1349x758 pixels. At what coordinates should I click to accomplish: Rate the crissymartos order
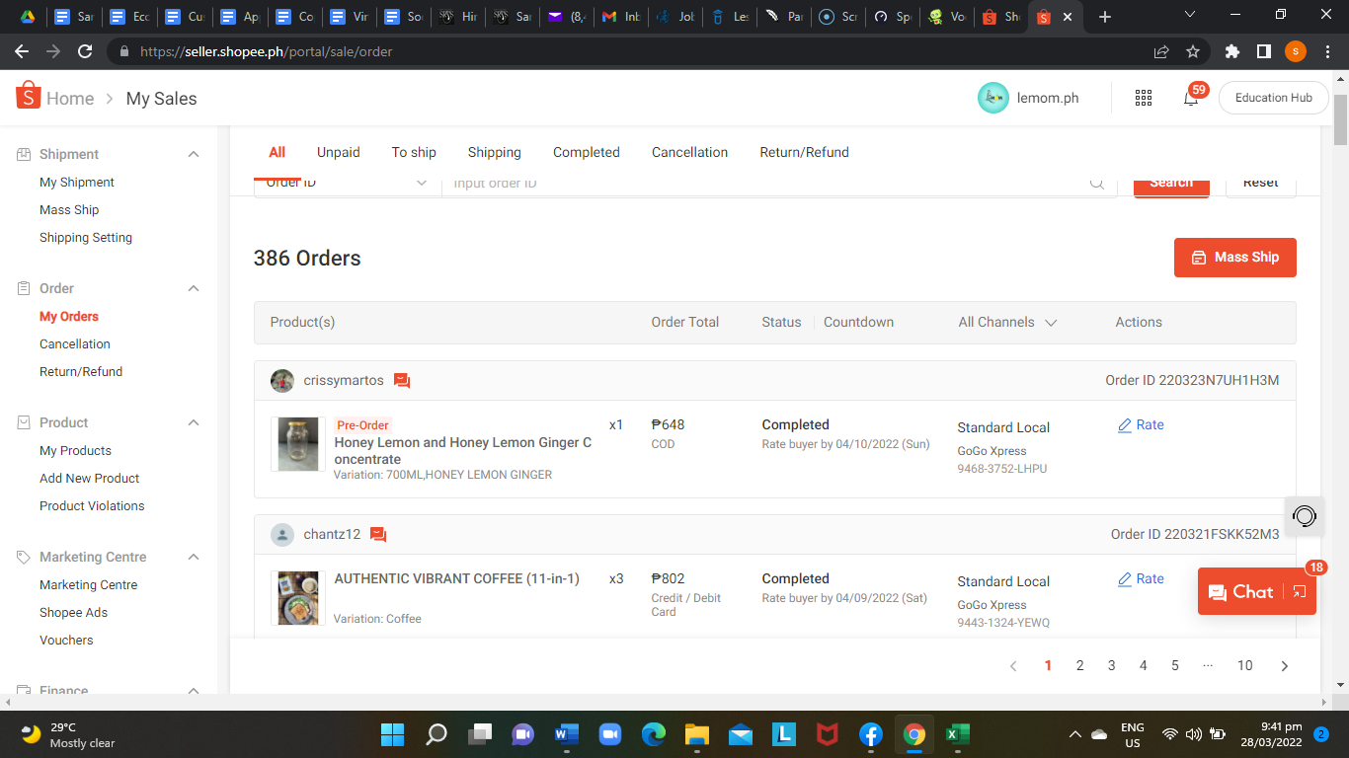pyautogui.click(x=1142, y=424)
